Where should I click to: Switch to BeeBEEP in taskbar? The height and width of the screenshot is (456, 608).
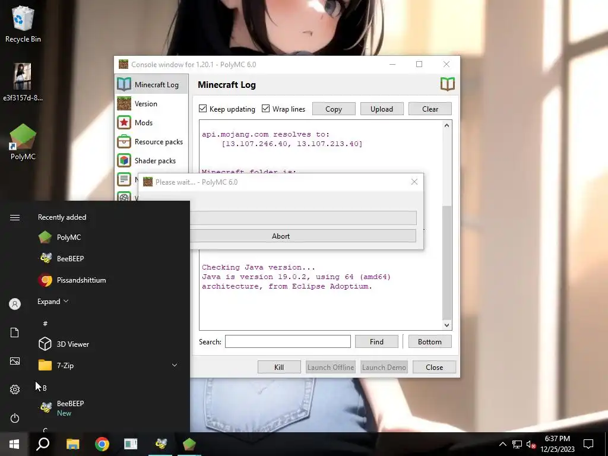point(160,444)
